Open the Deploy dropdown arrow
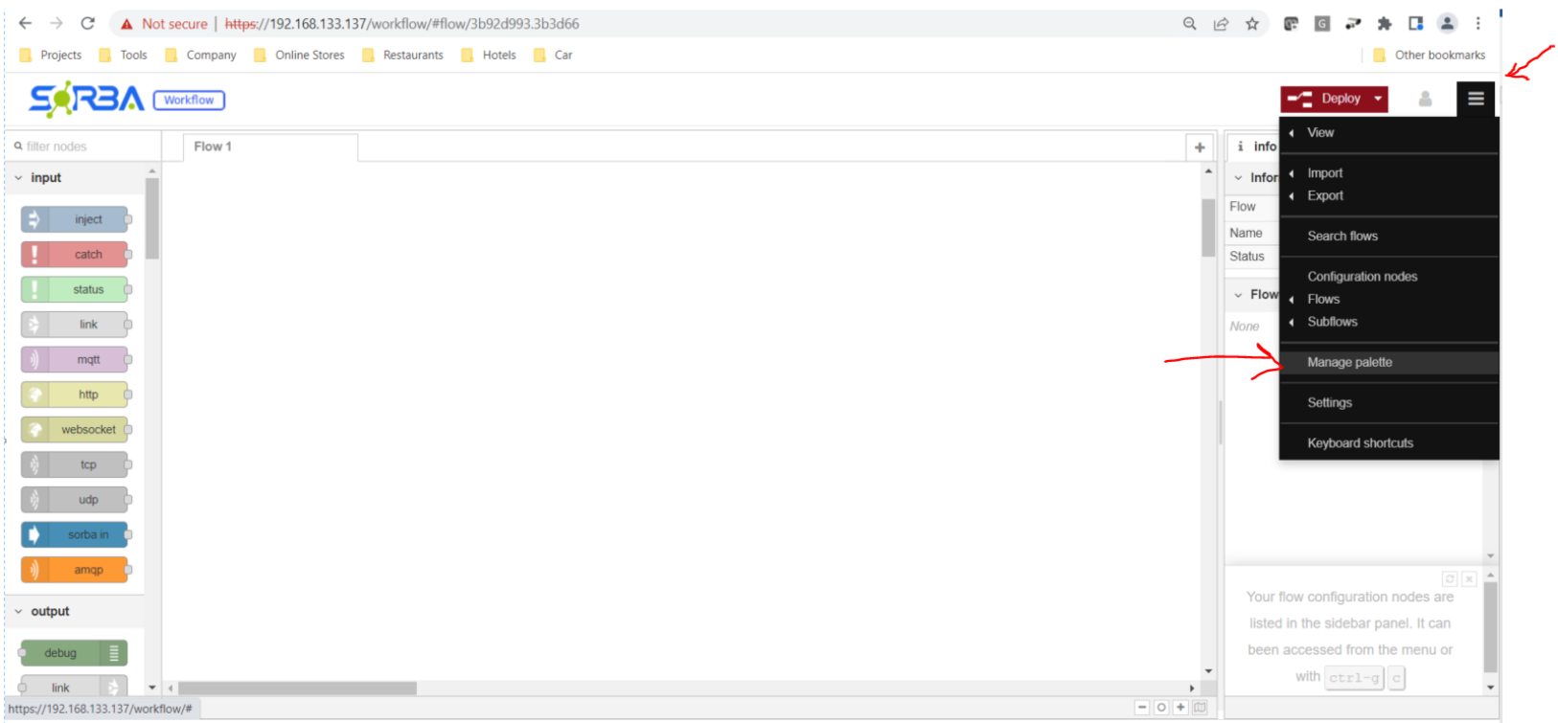1558x723 pixels. tap(1378, 99)
